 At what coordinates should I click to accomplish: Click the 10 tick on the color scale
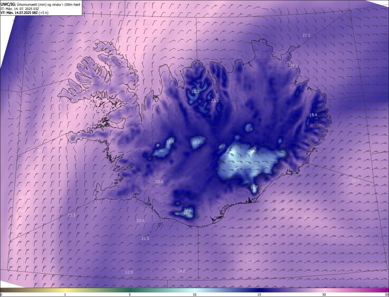tap(194, 295)
